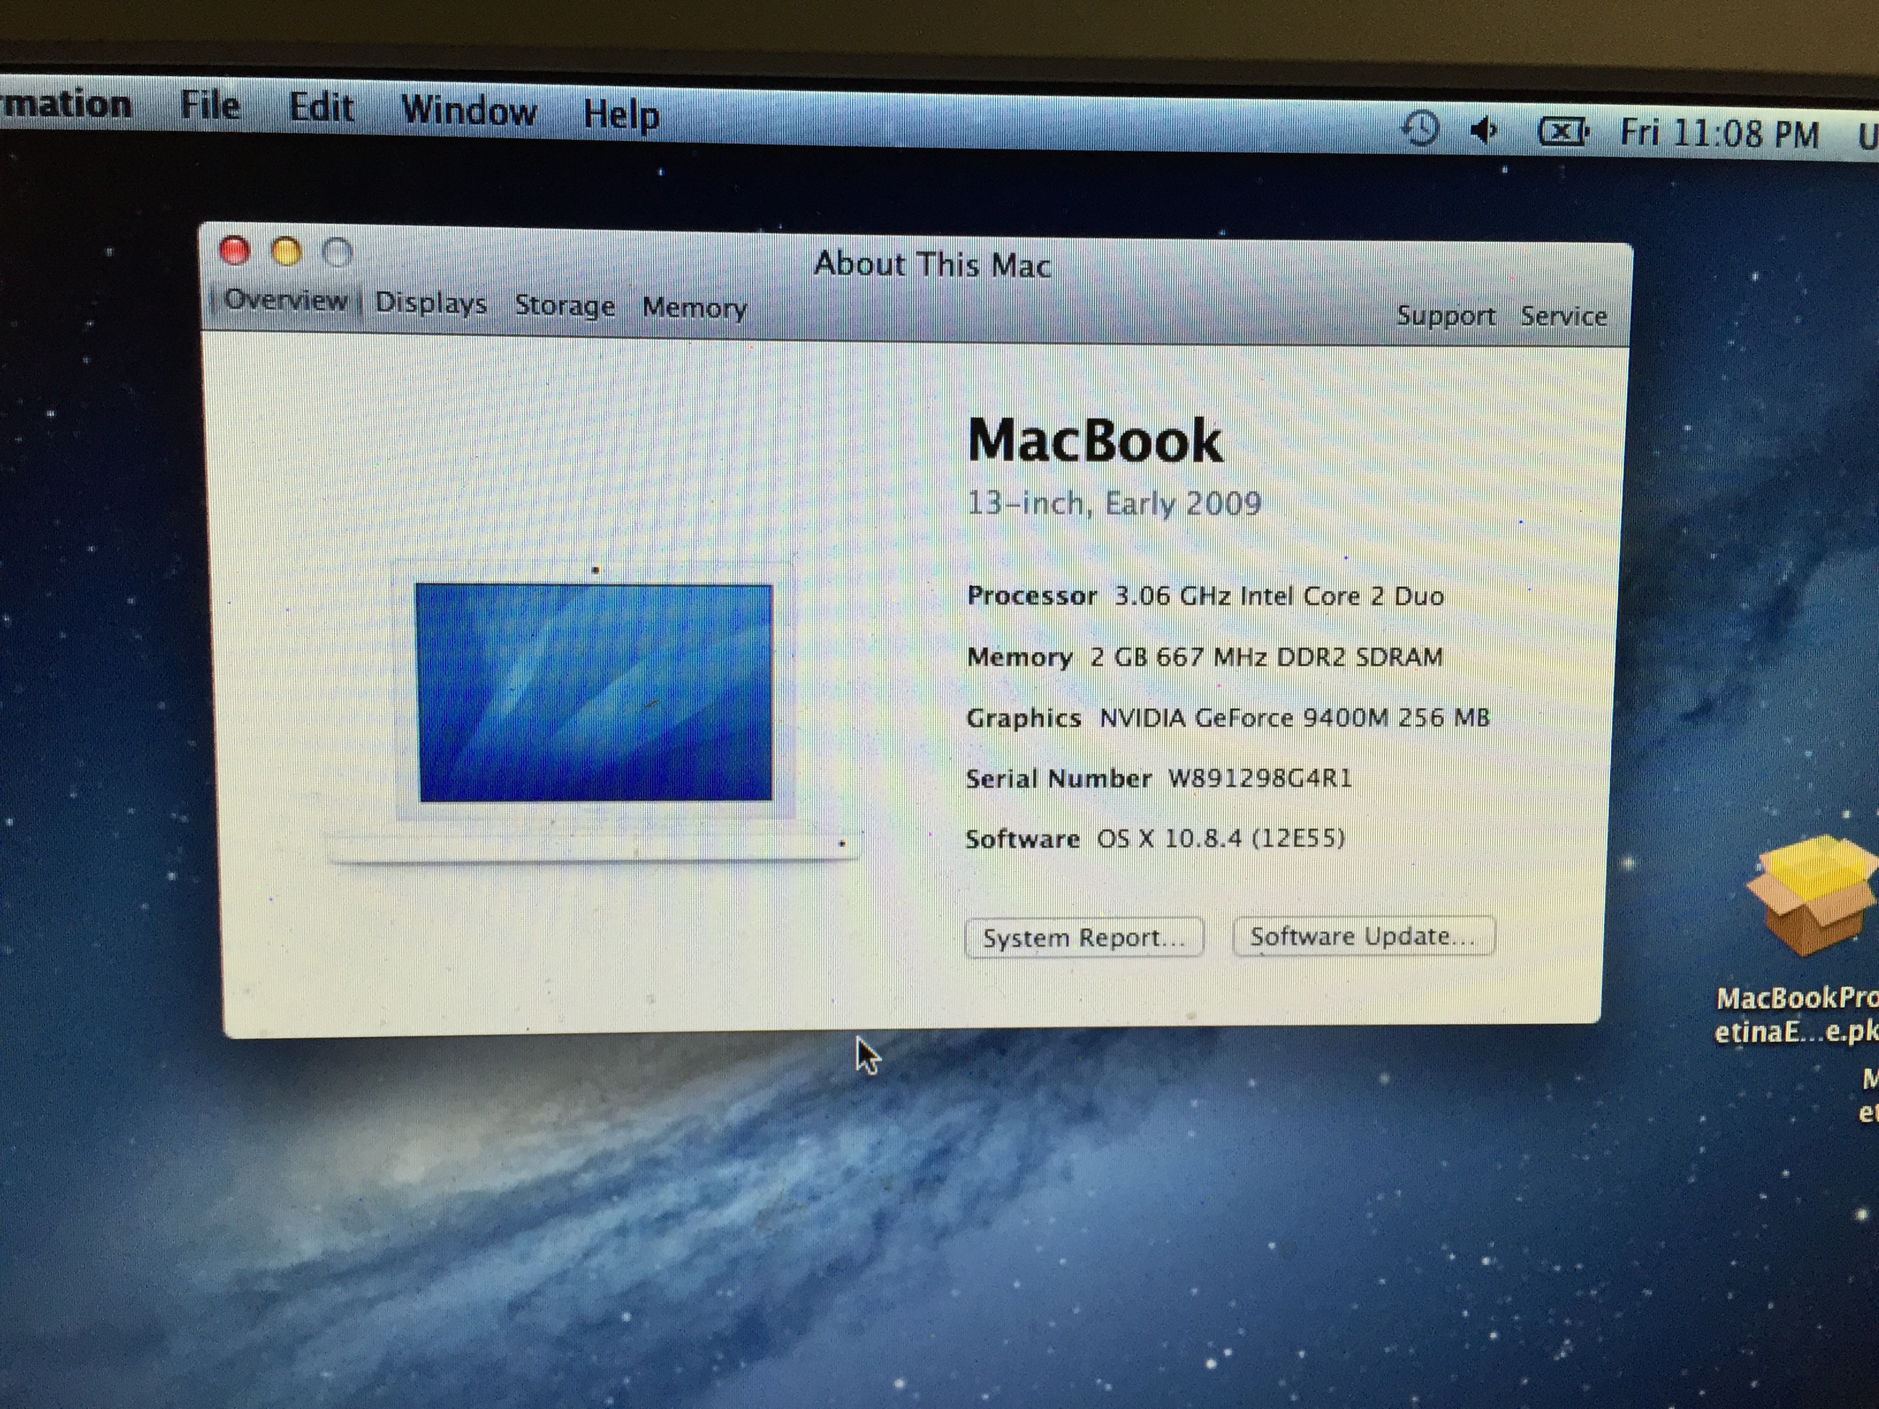Screen dimensions: 1879x1409
Task: Click the 3.06 GHz Intel Core 2 Duo text
Action: [1279, 596]
